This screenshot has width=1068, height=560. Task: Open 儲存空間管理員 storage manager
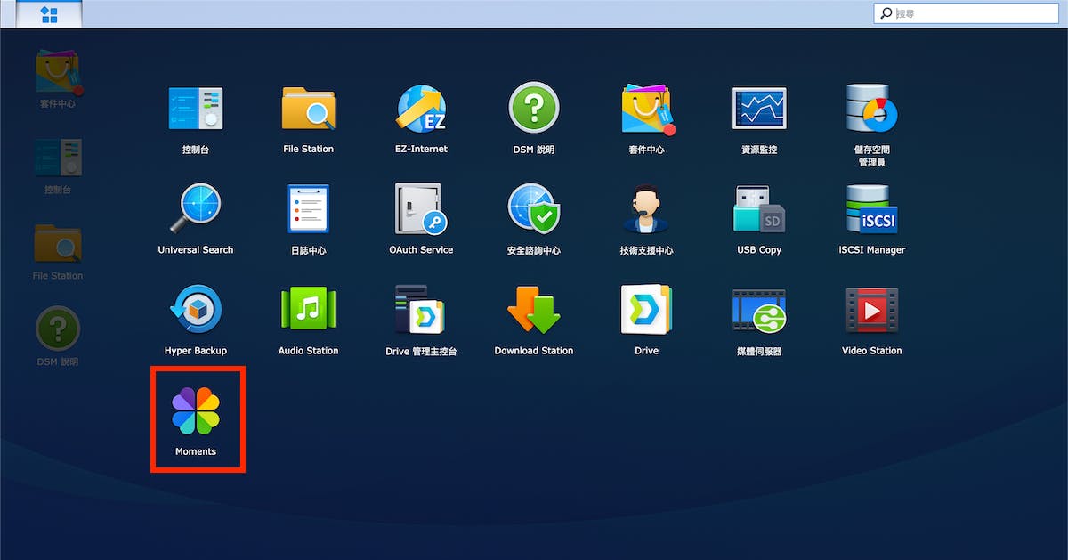[x=872, y=110]
